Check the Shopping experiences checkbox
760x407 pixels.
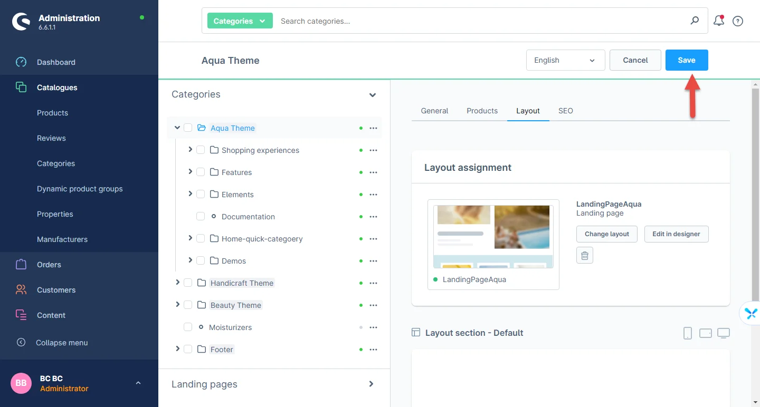pos(201,150)
